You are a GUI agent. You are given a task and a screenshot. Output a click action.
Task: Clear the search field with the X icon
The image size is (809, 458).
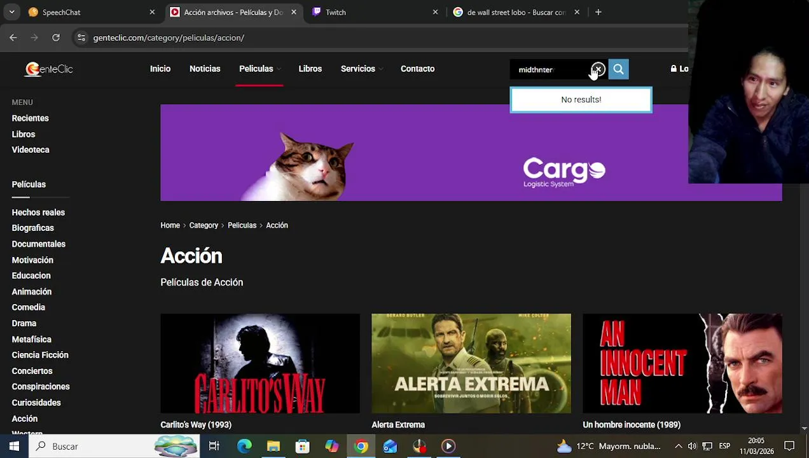[598, 69]
